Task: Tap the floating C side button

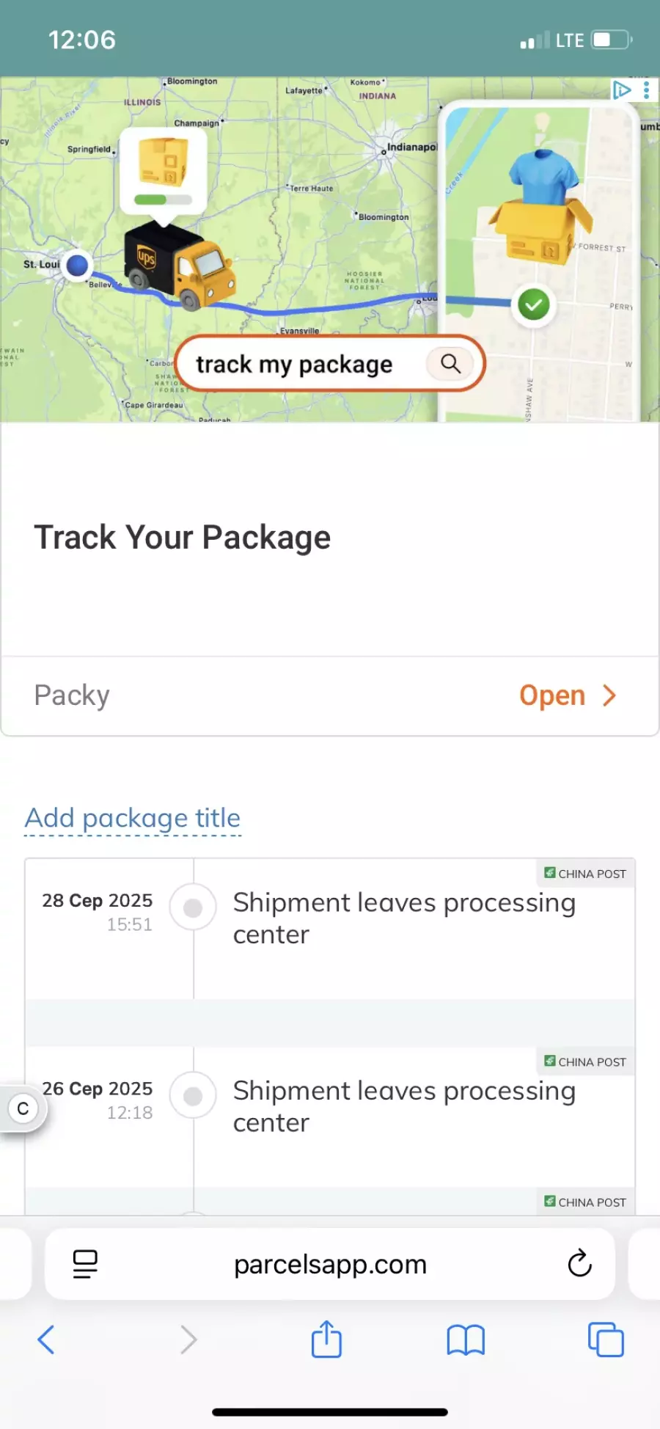Action: (23, 1108)
